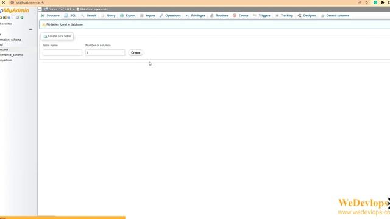Viewport: 390px width, 219px height.
Task: Open the Events tab
Action: click(x=241, y=15)
